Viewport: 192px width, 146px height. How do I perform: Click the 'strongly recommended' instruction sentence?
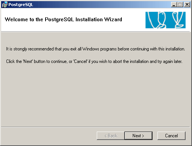pos(96,49)
